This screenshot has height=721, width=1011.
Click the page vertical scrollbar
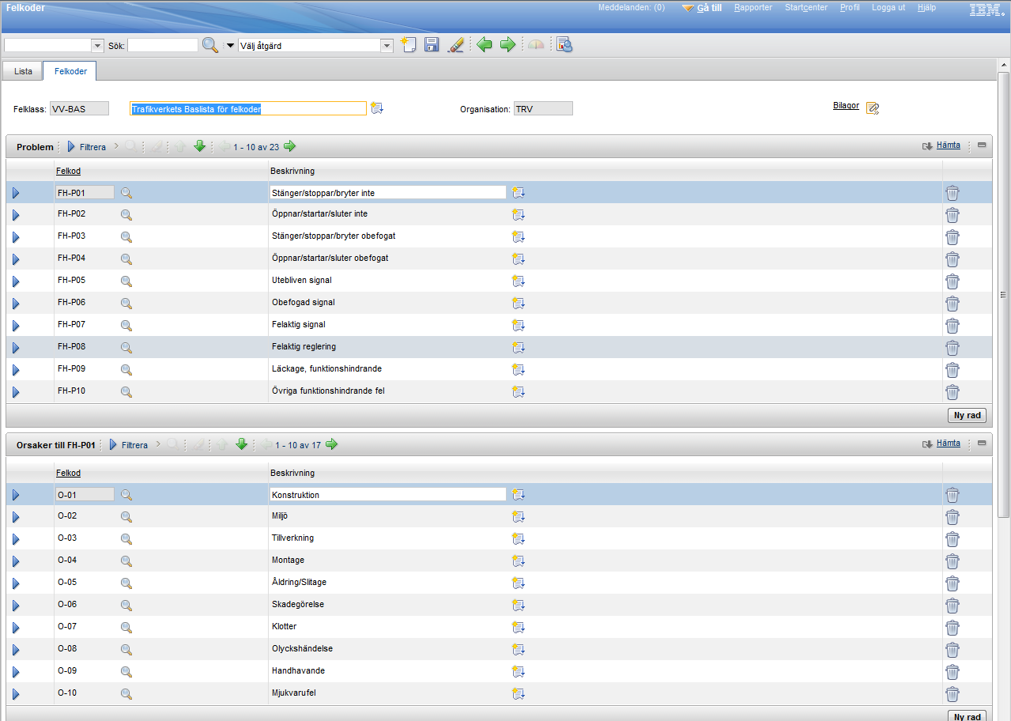click(1004, 294)
